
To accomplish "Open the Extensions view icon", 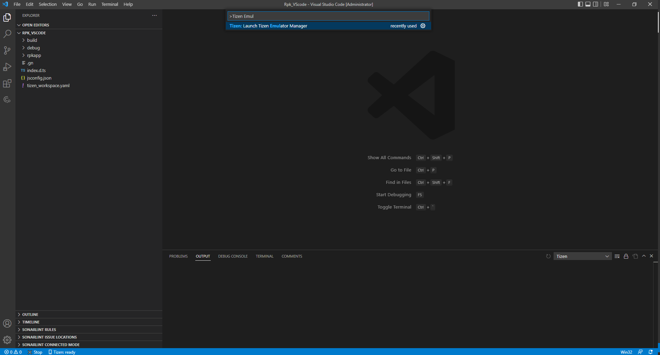I will (x=7, y=83).
